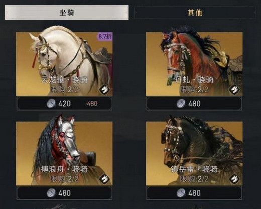
Task: Click the crossed-out 480 original price
Action: (92, 104)
